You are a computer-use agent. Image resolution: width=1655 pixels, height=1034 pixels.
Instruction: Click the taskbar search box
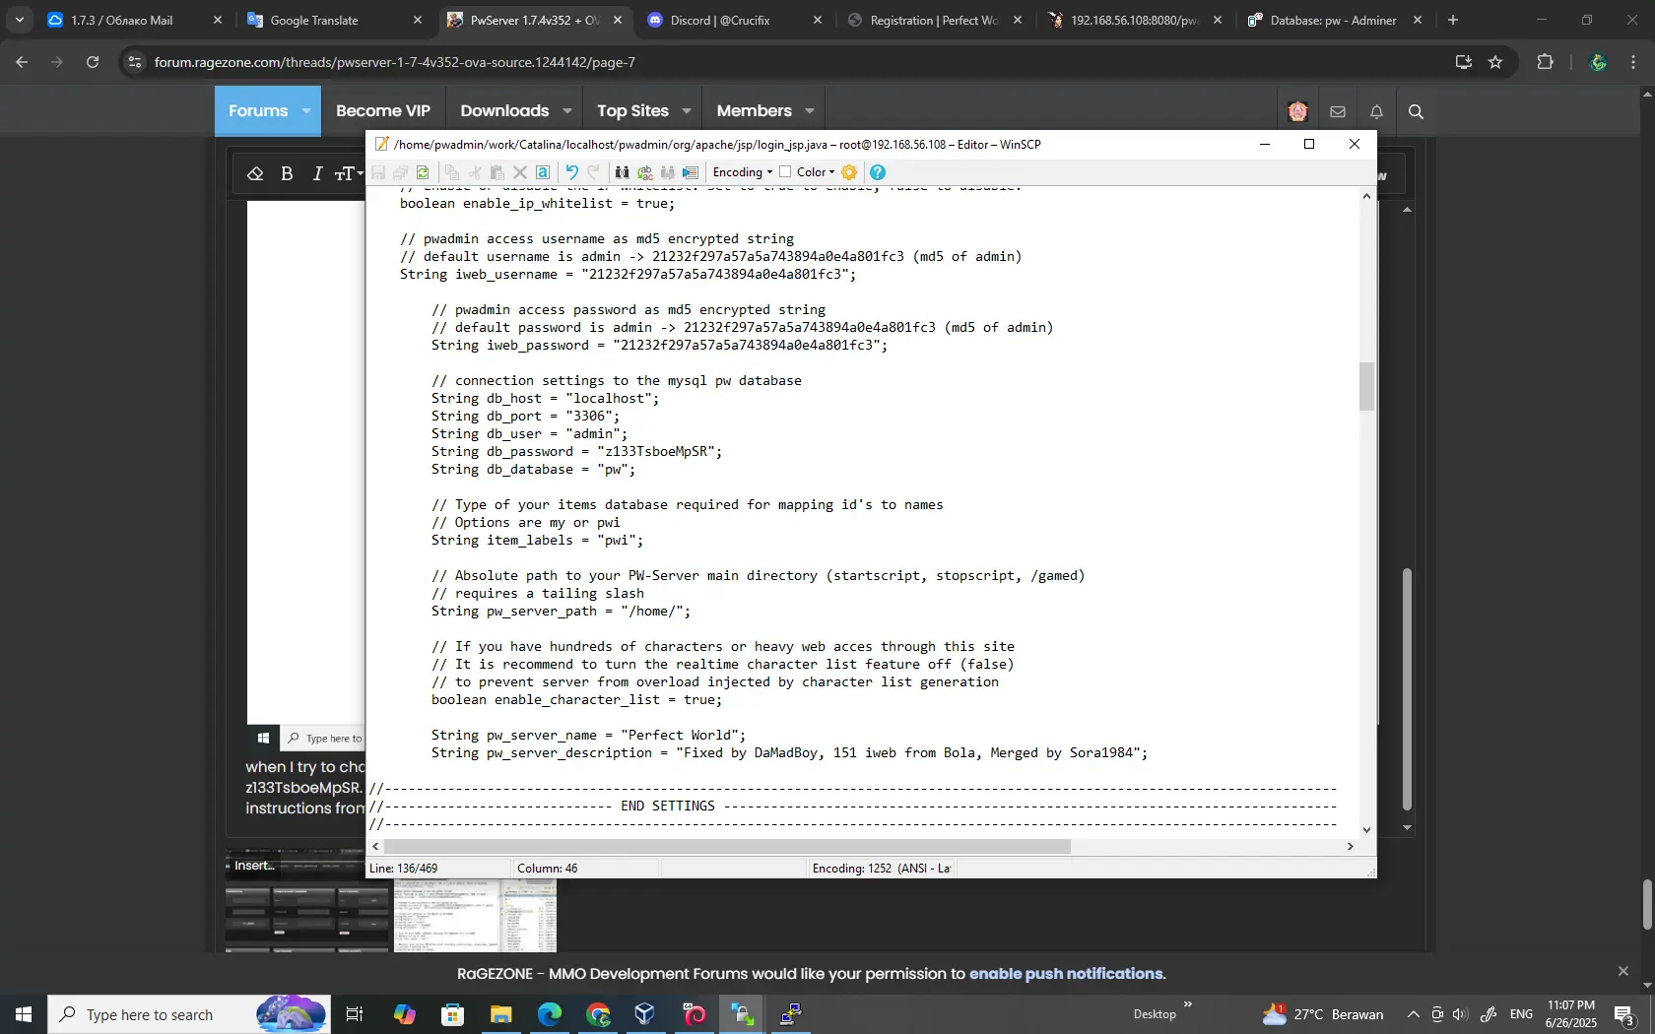pyautogui.click(x=187, y=1014)
